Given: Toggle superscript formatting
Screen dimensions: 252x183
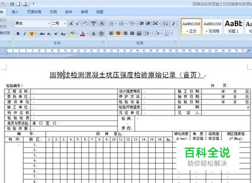Looking at the screenshot, I should 56,34.
